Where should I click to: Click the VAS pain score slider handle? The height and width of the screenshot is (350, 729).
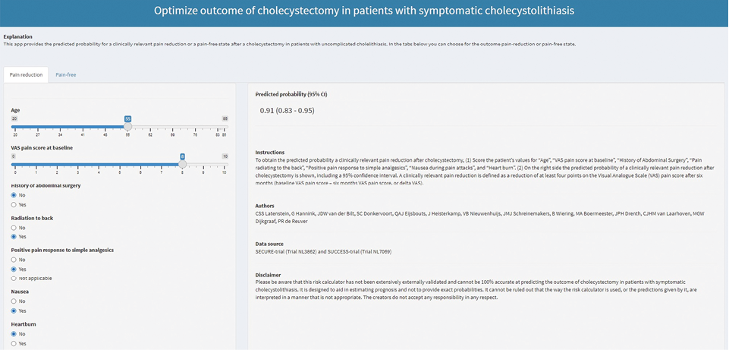click(182, 164)
